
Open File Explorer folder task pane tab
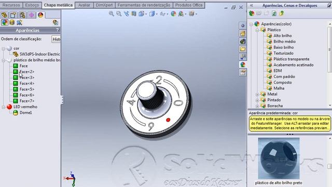pos(243,49)
